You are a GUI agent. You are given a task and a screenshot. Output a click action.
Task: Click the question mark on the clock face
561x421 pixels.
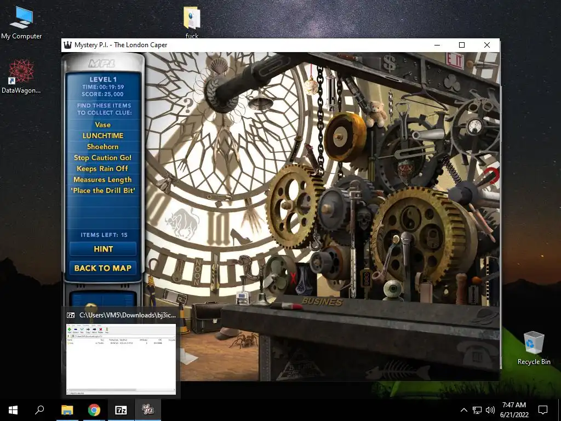point(188,106)
